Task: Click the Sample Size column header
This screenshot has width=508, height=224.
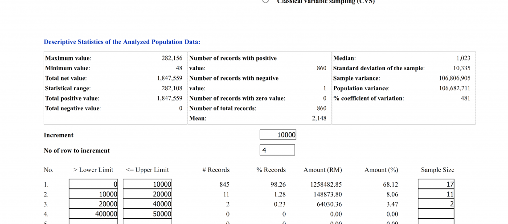Action: (x=438, y=170)
